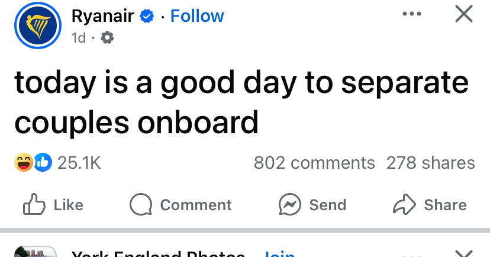
Task: Open the York England Photos group
Action: (157, 253)
